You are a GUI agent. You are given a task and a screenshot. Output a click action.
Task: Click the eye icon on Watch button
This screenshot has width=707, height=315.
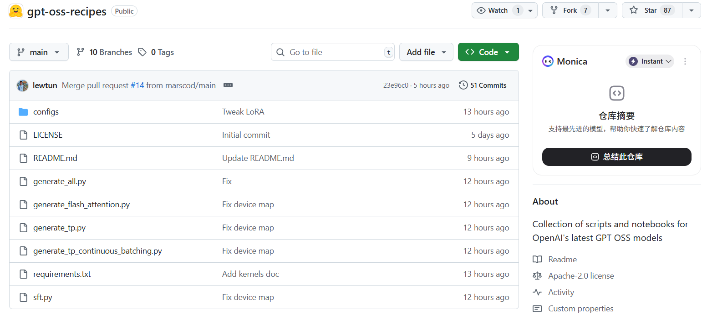point(481,10)
